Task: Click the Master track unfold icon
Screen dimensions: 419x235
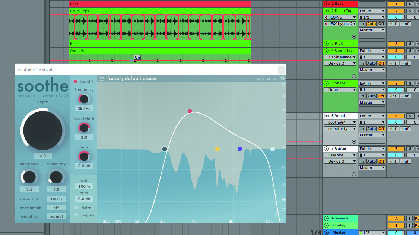Action: tap(326, 232)
